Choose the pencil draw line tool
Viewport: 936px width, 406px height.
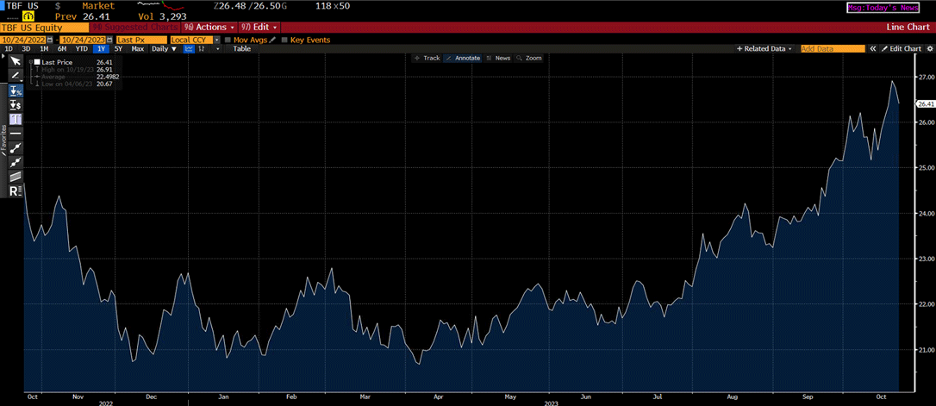click(x=16, y=76)
